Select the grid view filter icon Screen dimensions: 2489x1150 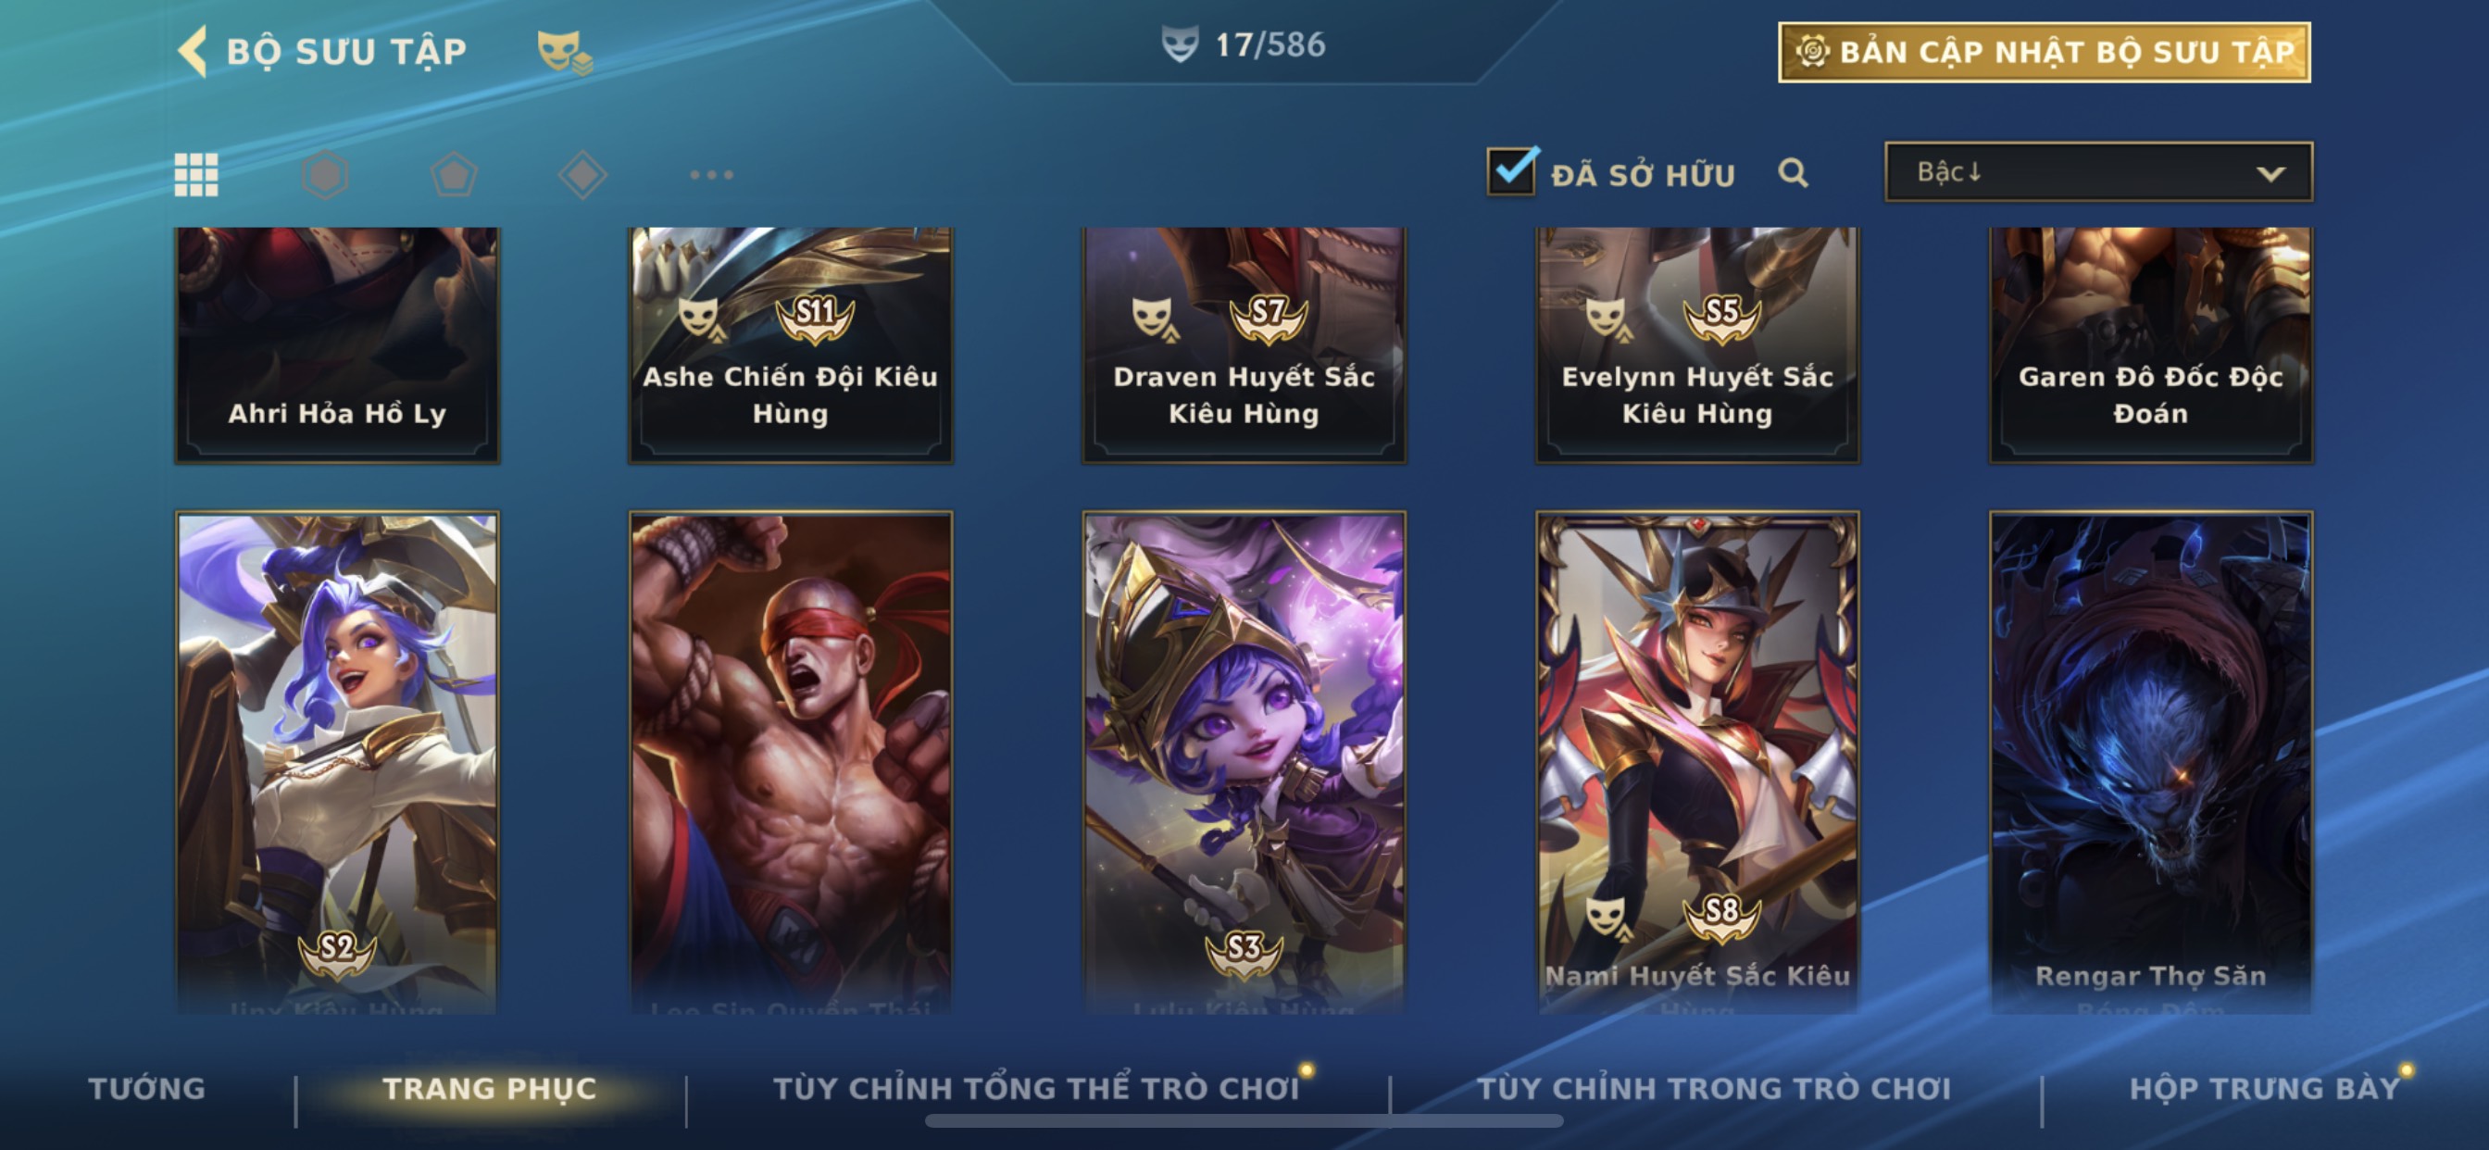(x=196, y=175)
